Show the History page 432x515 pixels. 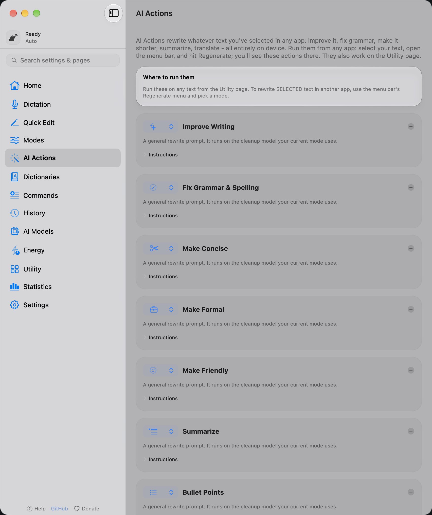[x=63, y=213]
